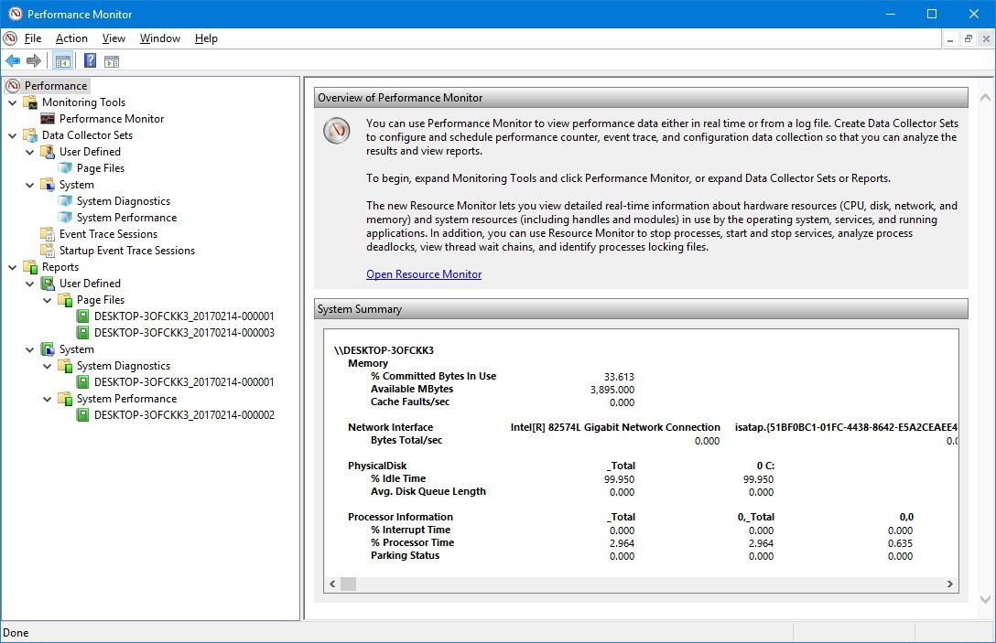
Task: Click the Back navigation arrow in the toolbar
Action: point(13,60)
